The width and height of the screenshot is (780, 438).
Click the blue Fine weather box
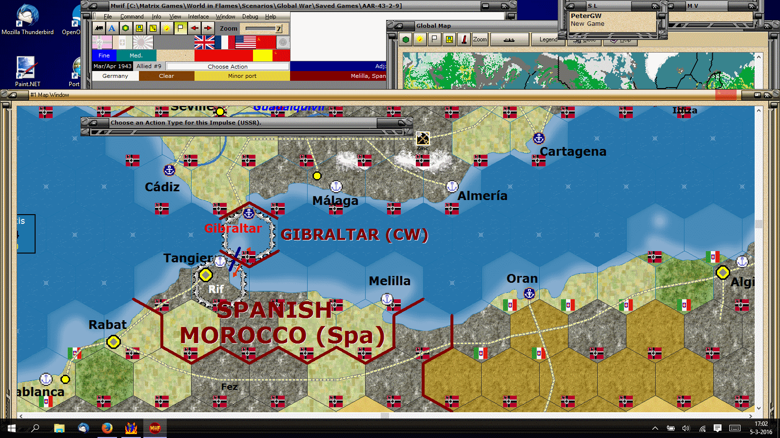104,55
